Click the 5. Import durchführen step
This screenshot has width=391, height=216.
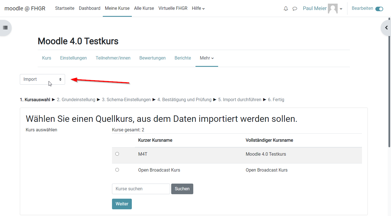[240, 100]
